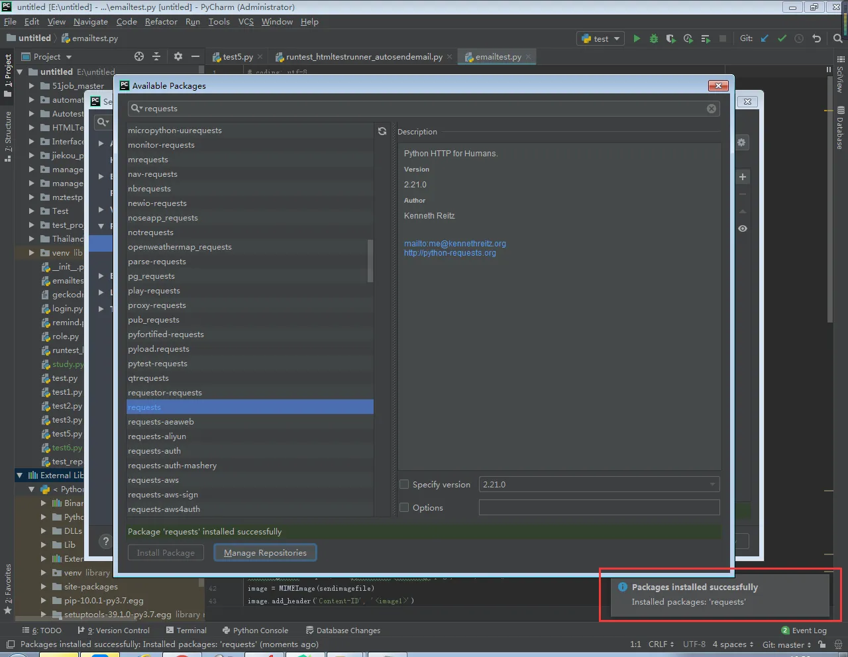Click the locate target icon in Project panel
Image resolution: width=848 pixels, height=657 pixels.
click(139, 56)
